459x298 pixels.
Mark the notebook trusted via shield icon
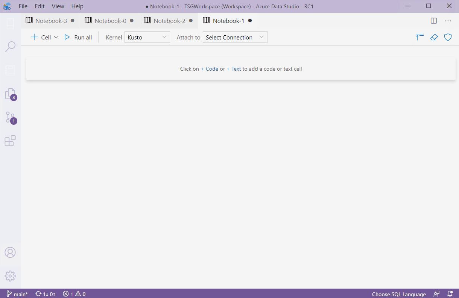pyautogui.click(x=448, y=37)
